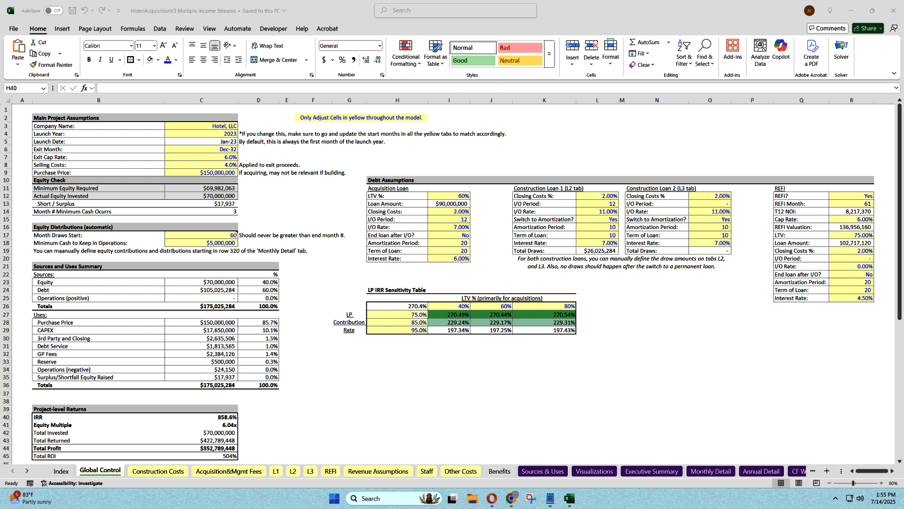Viewport: 904px width, 509px height.
Task: Toggle Middle Align vertical alignment
Action: [x=203, y=45]
